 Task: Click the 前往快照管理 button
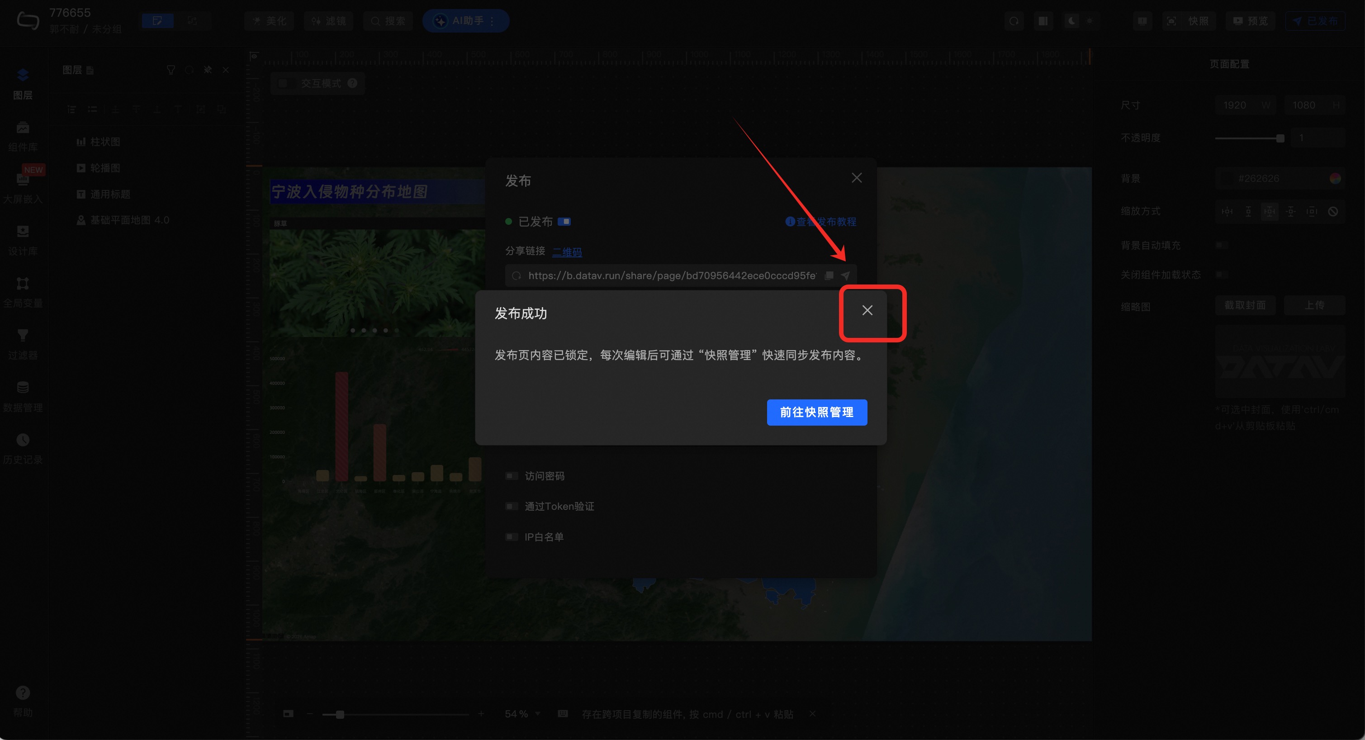(x=816, y=413)
